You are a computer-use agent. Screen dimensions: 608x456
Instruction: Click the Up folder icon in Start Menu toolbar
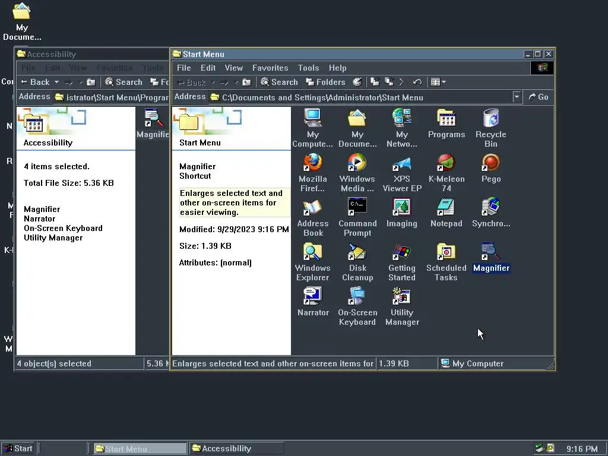[x=246, y=82]
